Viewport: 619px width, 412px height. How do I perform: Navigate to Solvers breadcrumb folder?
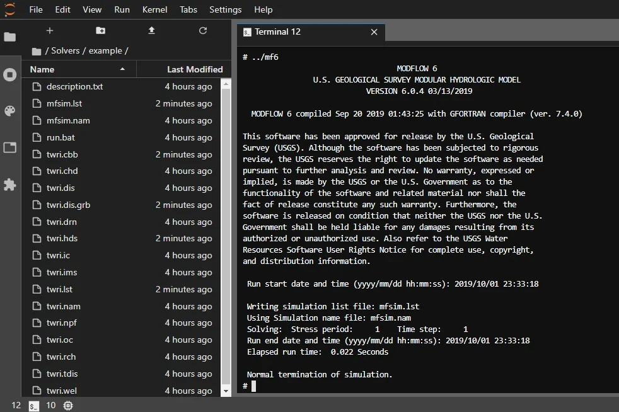pyautogui.click(x=65, y=51)
